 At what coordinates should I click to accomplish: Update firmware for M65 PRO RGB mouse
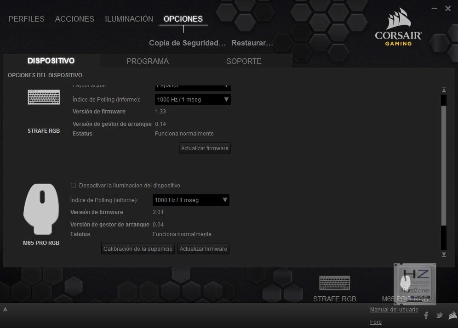[x=203, y=249]
